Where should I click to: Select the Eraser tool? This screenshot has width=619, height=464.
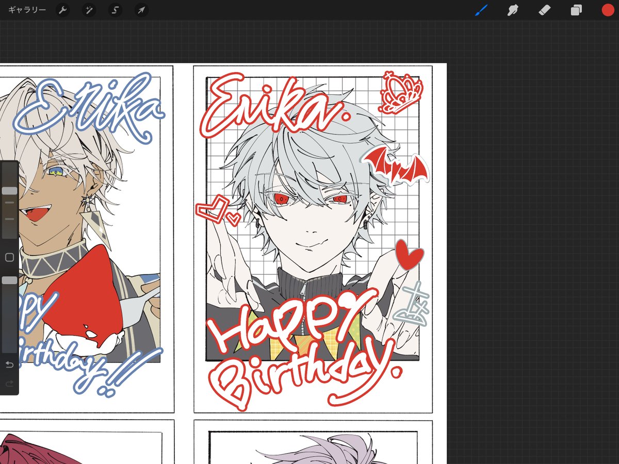coord(544,10)
